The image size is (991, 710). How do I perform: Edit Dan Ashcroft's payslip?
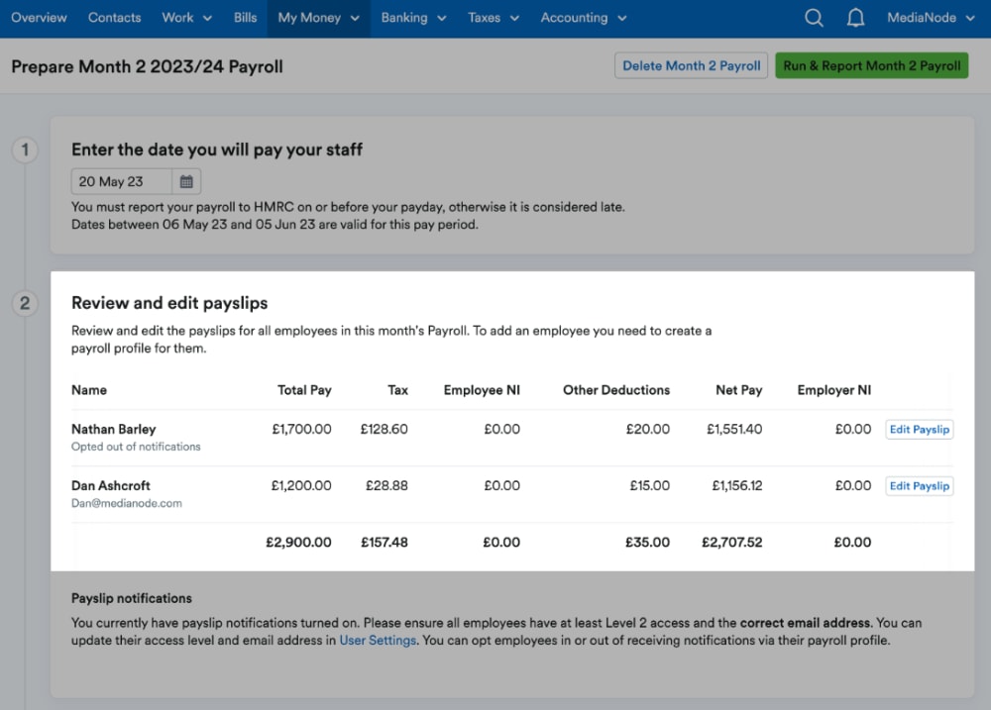point(919,485)
